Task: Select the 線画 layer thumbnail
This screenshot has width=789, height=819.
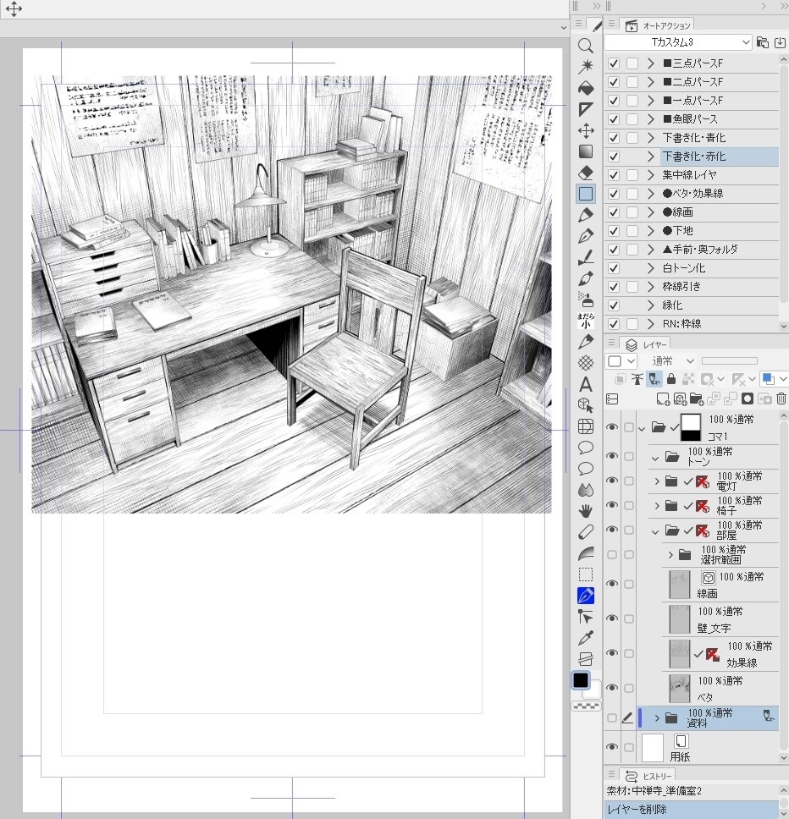Action: coord(679,584)
